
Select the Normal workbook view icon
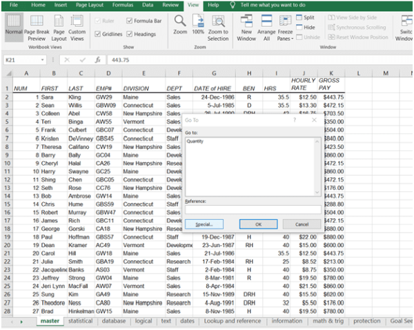point(13,26)
